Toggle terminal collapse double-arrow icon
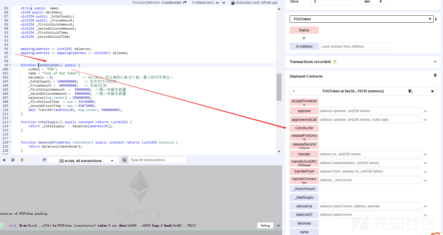Viewport: 443px width, 235px height. point(4,160)
